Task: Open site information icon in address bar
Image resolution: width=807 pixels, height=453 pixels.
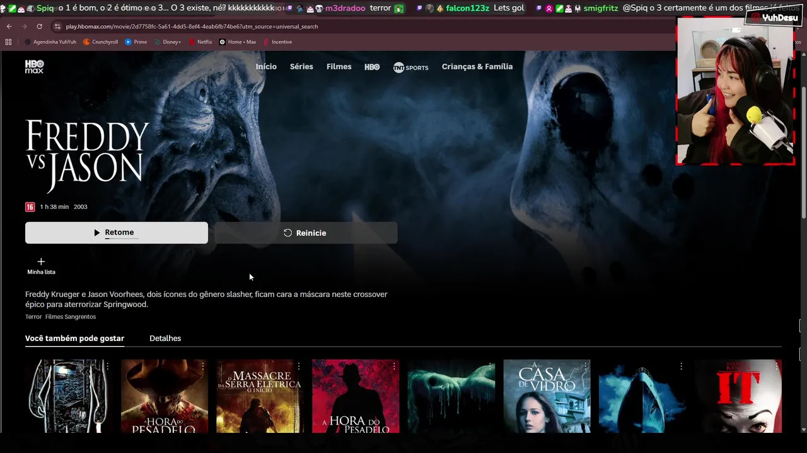Action: tap(57, 26)
